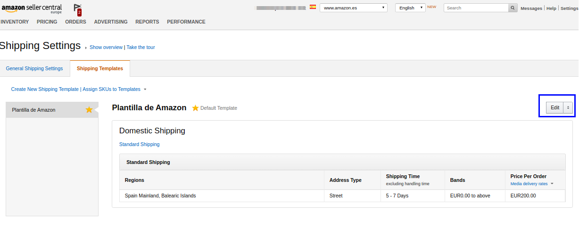Screen dimensions: 579x229
Task: Open the Reports menu
Action: [147, 22]
